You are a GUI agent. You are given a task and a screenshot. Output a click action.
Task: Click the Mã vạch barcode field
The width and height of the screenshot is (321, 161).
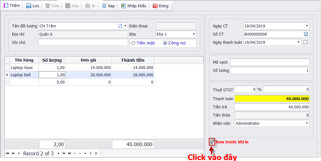(x=270, y=62)
